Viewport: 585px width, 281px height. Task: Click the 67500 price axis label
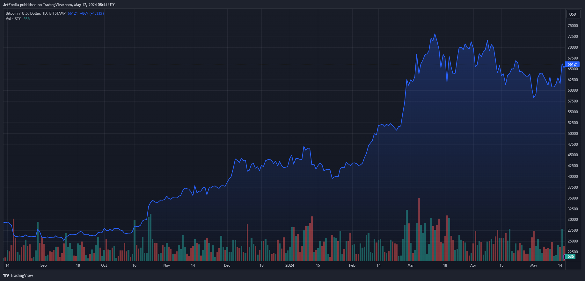pos(573,58)
